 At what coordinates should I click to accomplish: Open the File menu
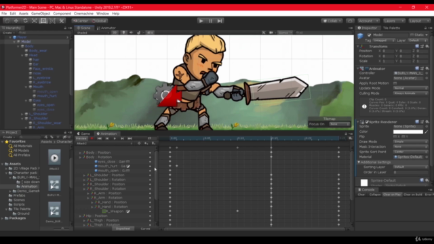pyautogui.click(x=4, y=14)
